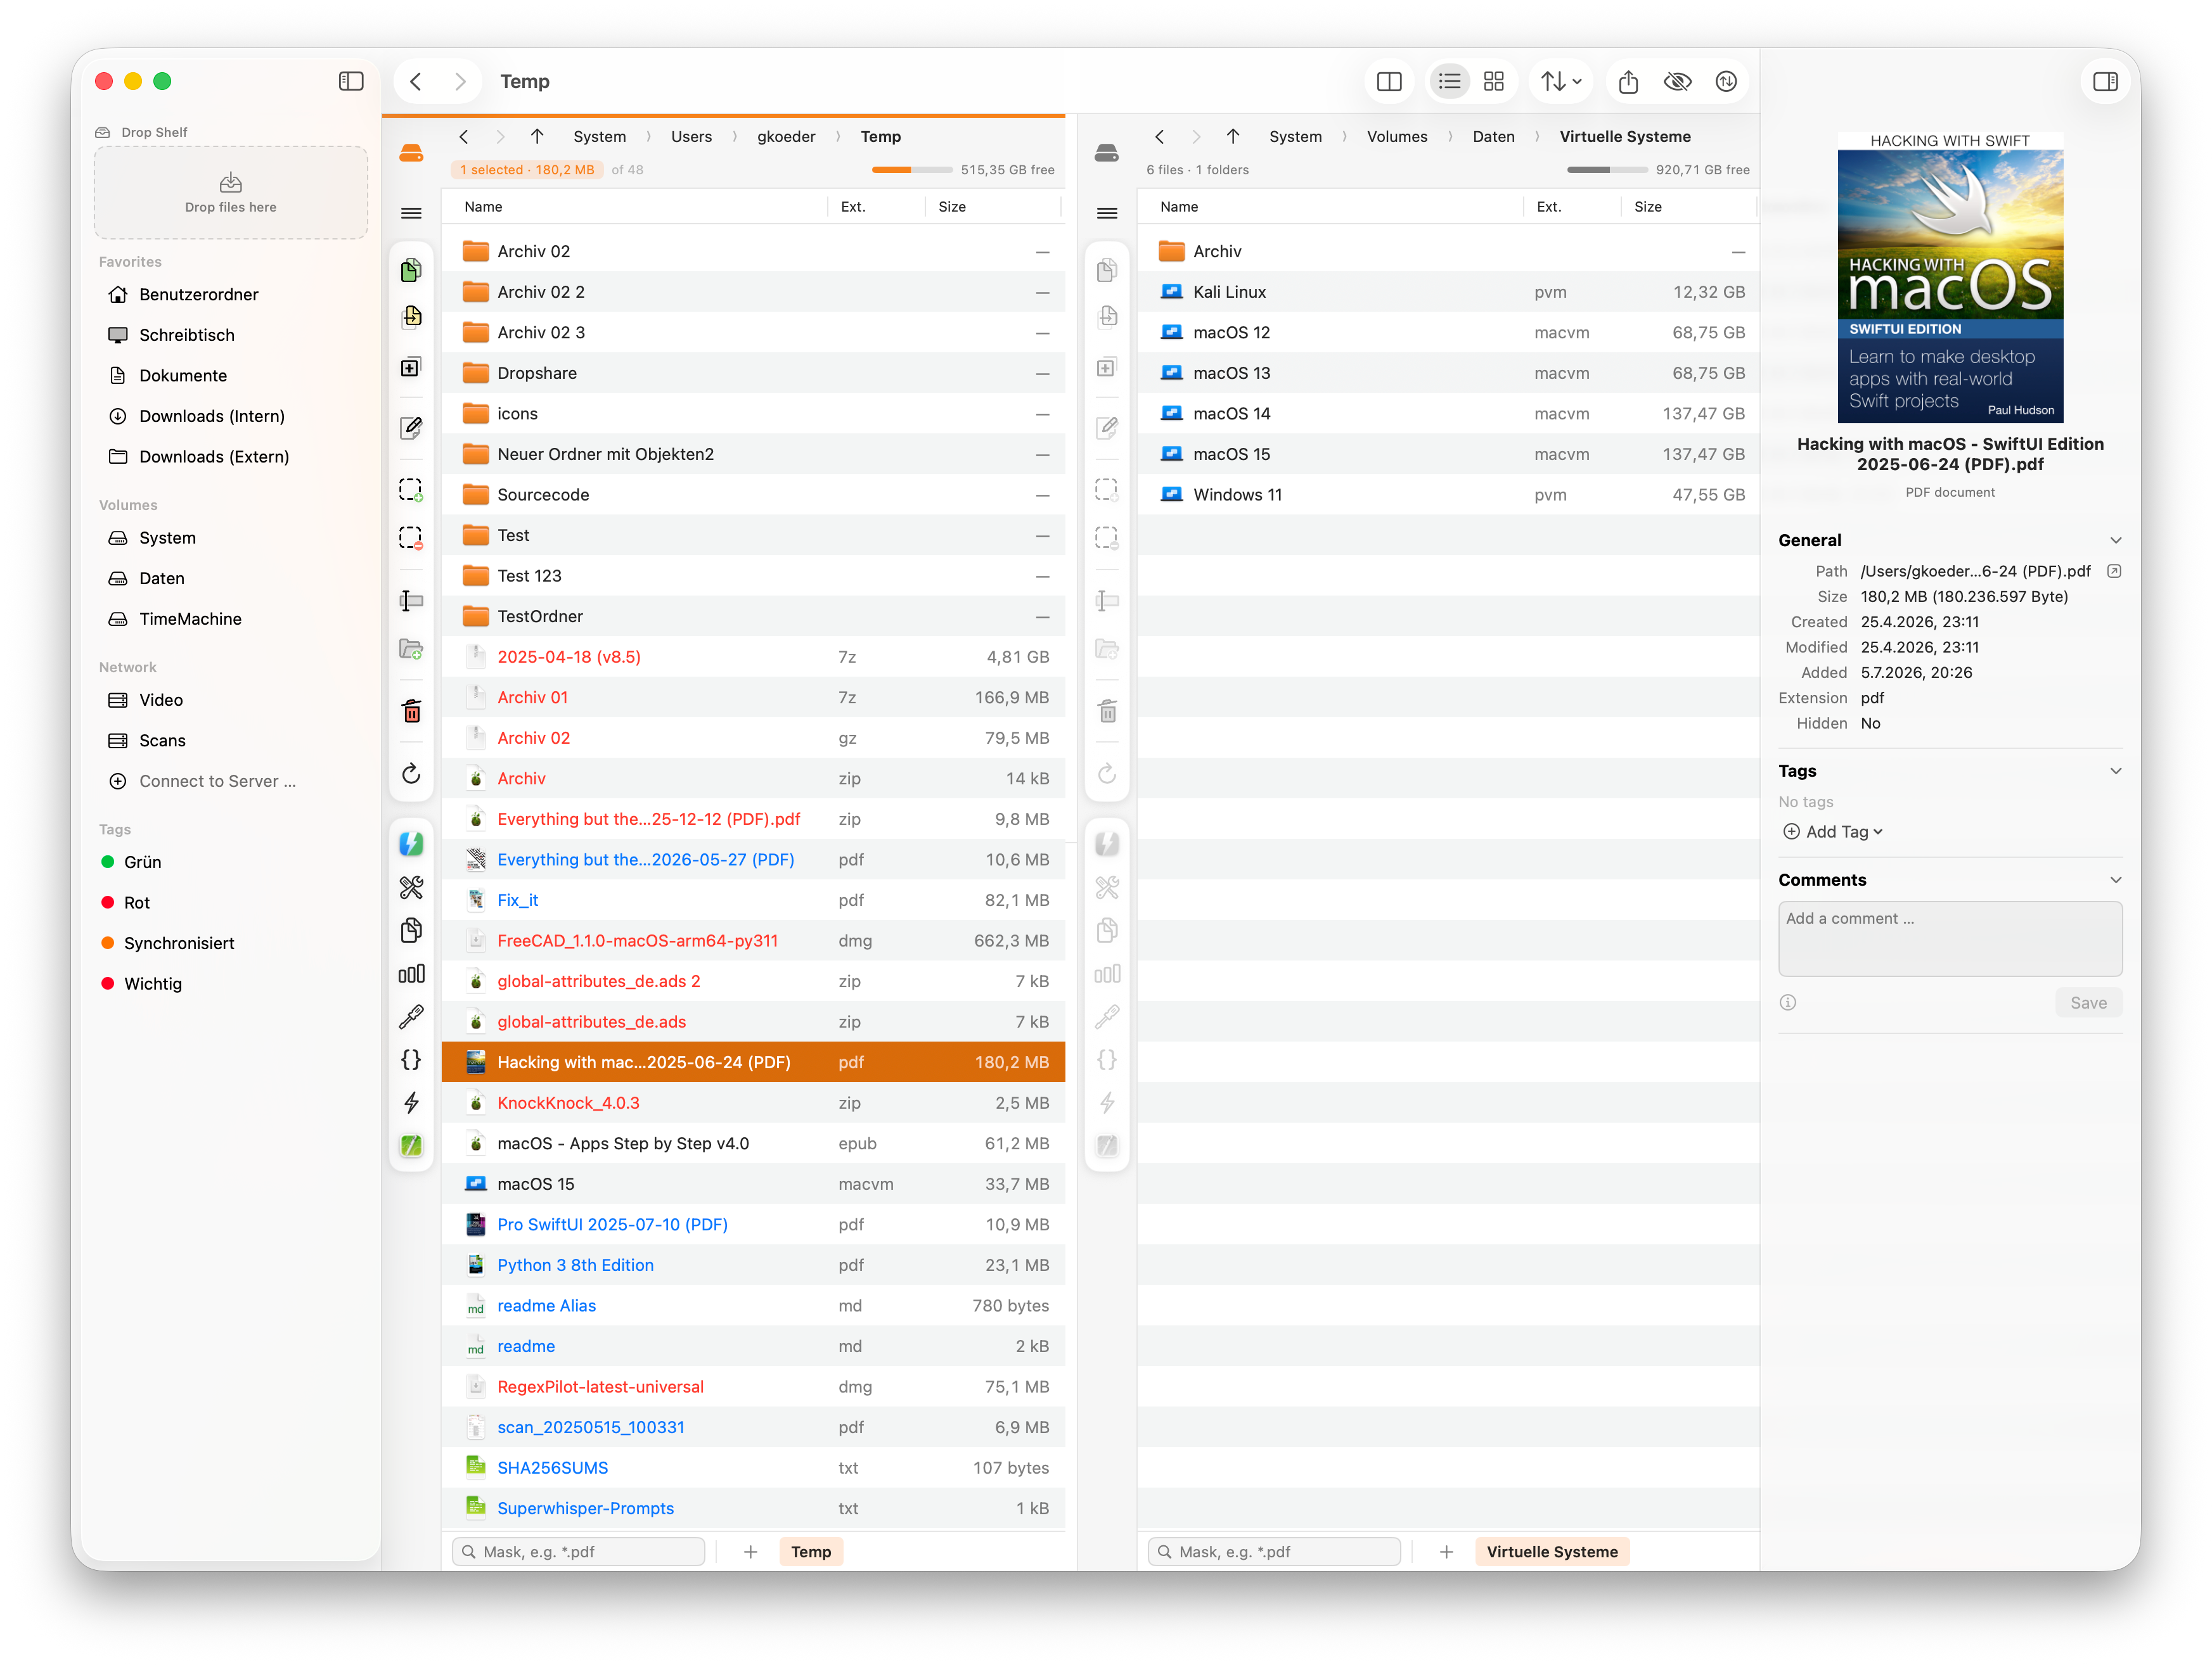Open the Add Tag dropdown

(x=1833, y=831)
